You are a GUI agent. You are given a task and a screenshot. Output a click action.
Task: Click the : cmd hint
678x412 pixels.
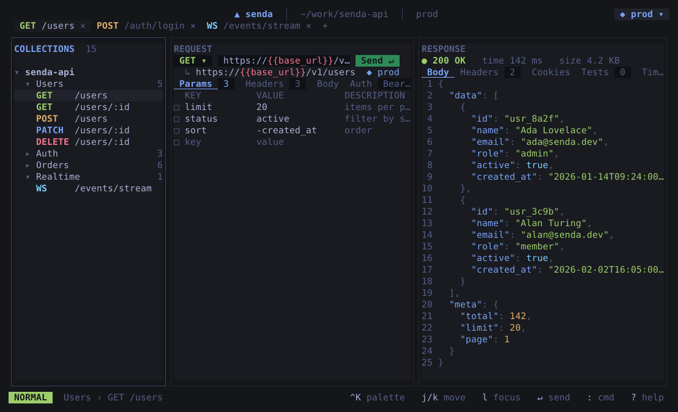coord(600,397)
